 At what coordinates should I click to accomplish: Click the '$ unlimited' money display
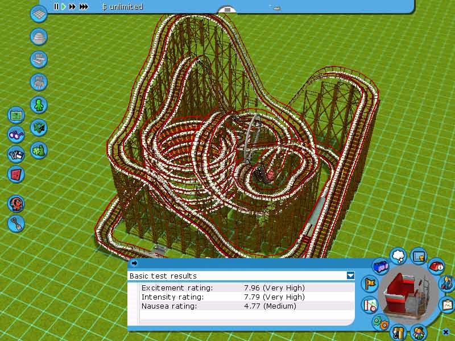(122, 6)
